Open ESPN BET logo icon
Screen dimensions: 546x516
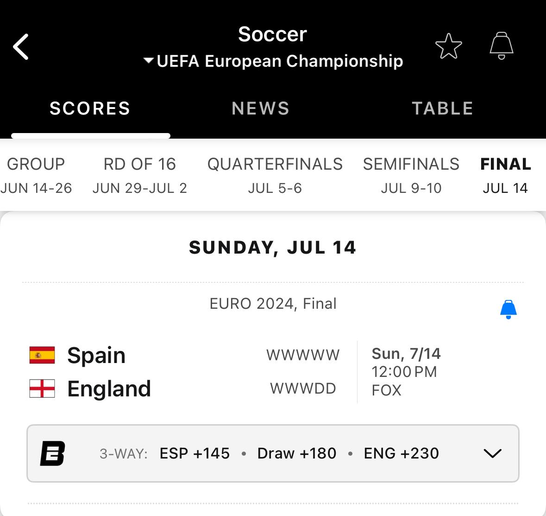click(53, 453)
